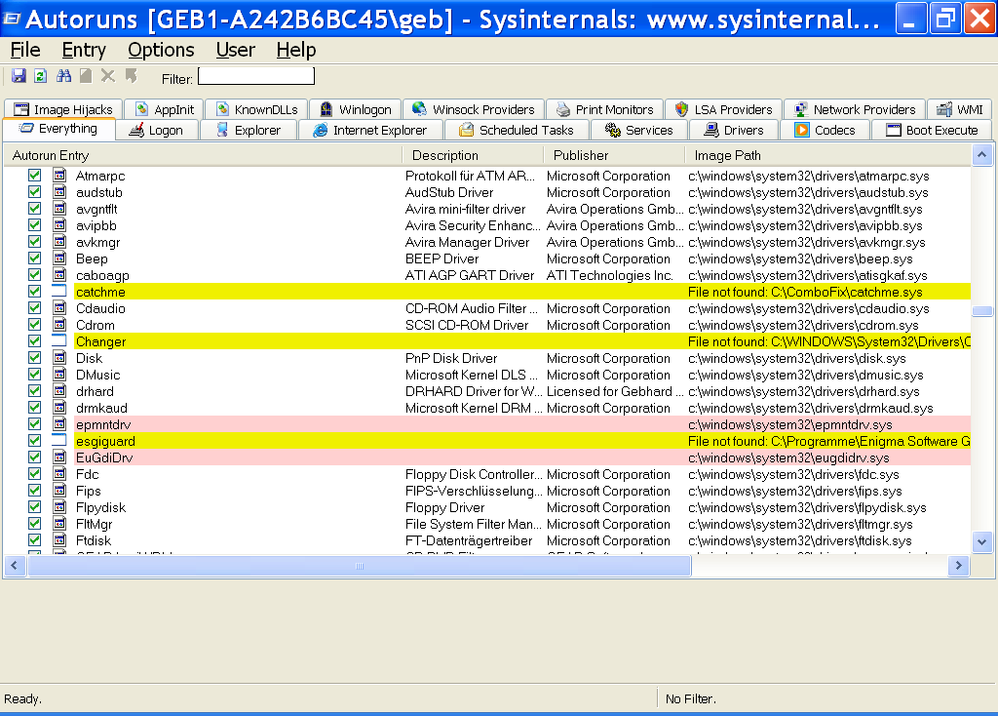The width and height of the screenshot is (998, 716).
Task: Disable the catchme autorun entry checkbox
Action: click(x=34, y=291)
